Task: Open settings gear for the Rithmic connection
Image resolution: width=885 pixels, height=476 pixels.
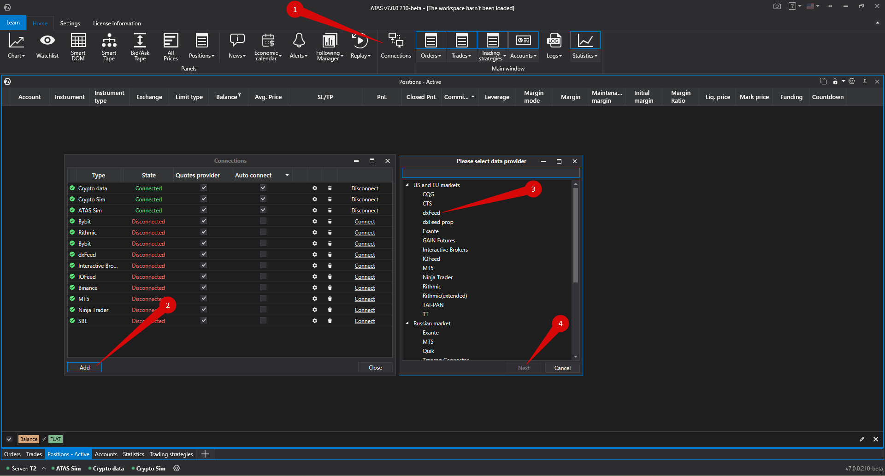Action: (x=314, y=232)
